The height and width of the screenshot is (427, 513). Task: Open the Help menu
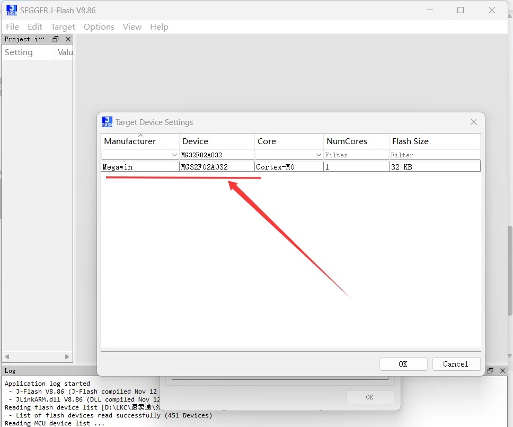159,27
